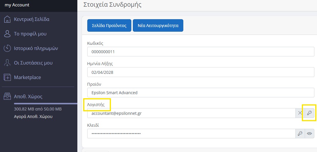Screen dimensions: 317x152
Task: Click the masked Κλειδί field
Action: tap(191, 133)
